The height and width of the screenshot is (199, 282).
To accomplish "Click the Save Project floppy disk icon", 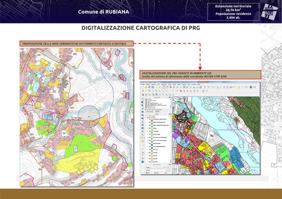I will tap(149, 87).
